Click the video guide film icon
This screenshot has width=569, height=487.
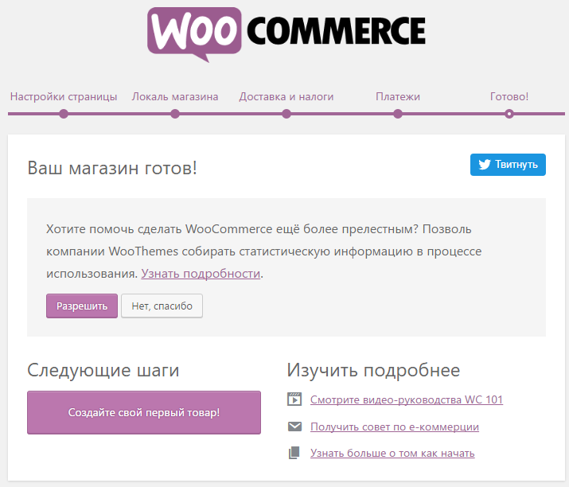pos(294,399)
